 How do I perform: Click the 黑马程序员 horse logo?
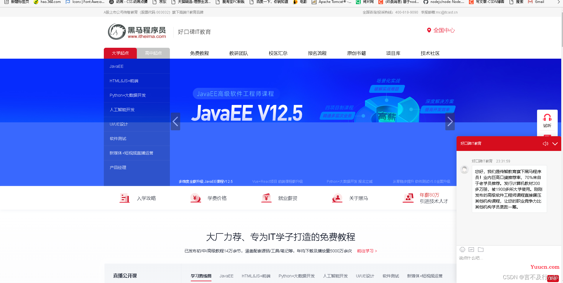point(137,32)
